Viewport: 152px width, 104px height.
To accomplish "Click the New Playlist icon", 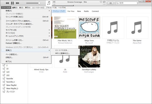I will tap(4, 85).
